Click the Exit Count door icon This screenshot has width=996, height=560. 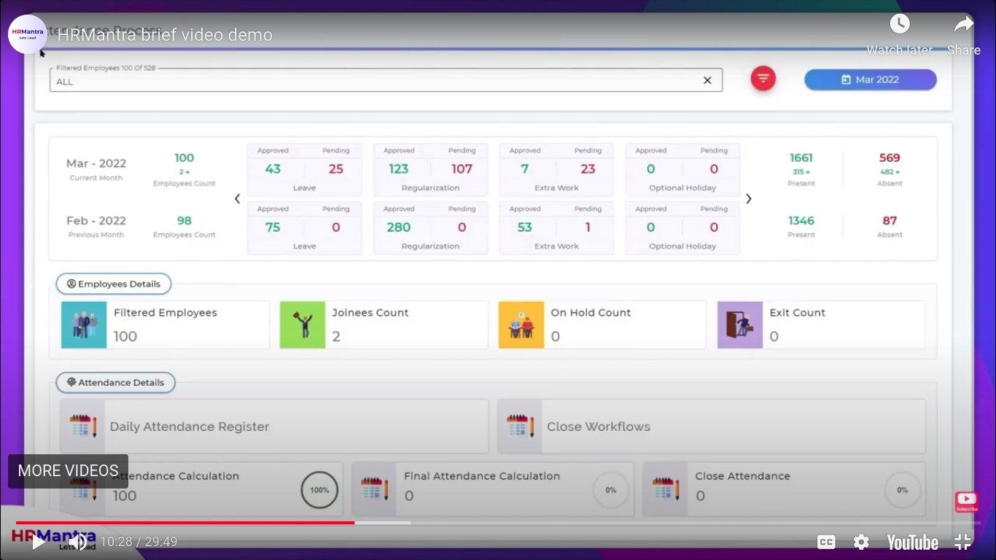coord(740,324)
